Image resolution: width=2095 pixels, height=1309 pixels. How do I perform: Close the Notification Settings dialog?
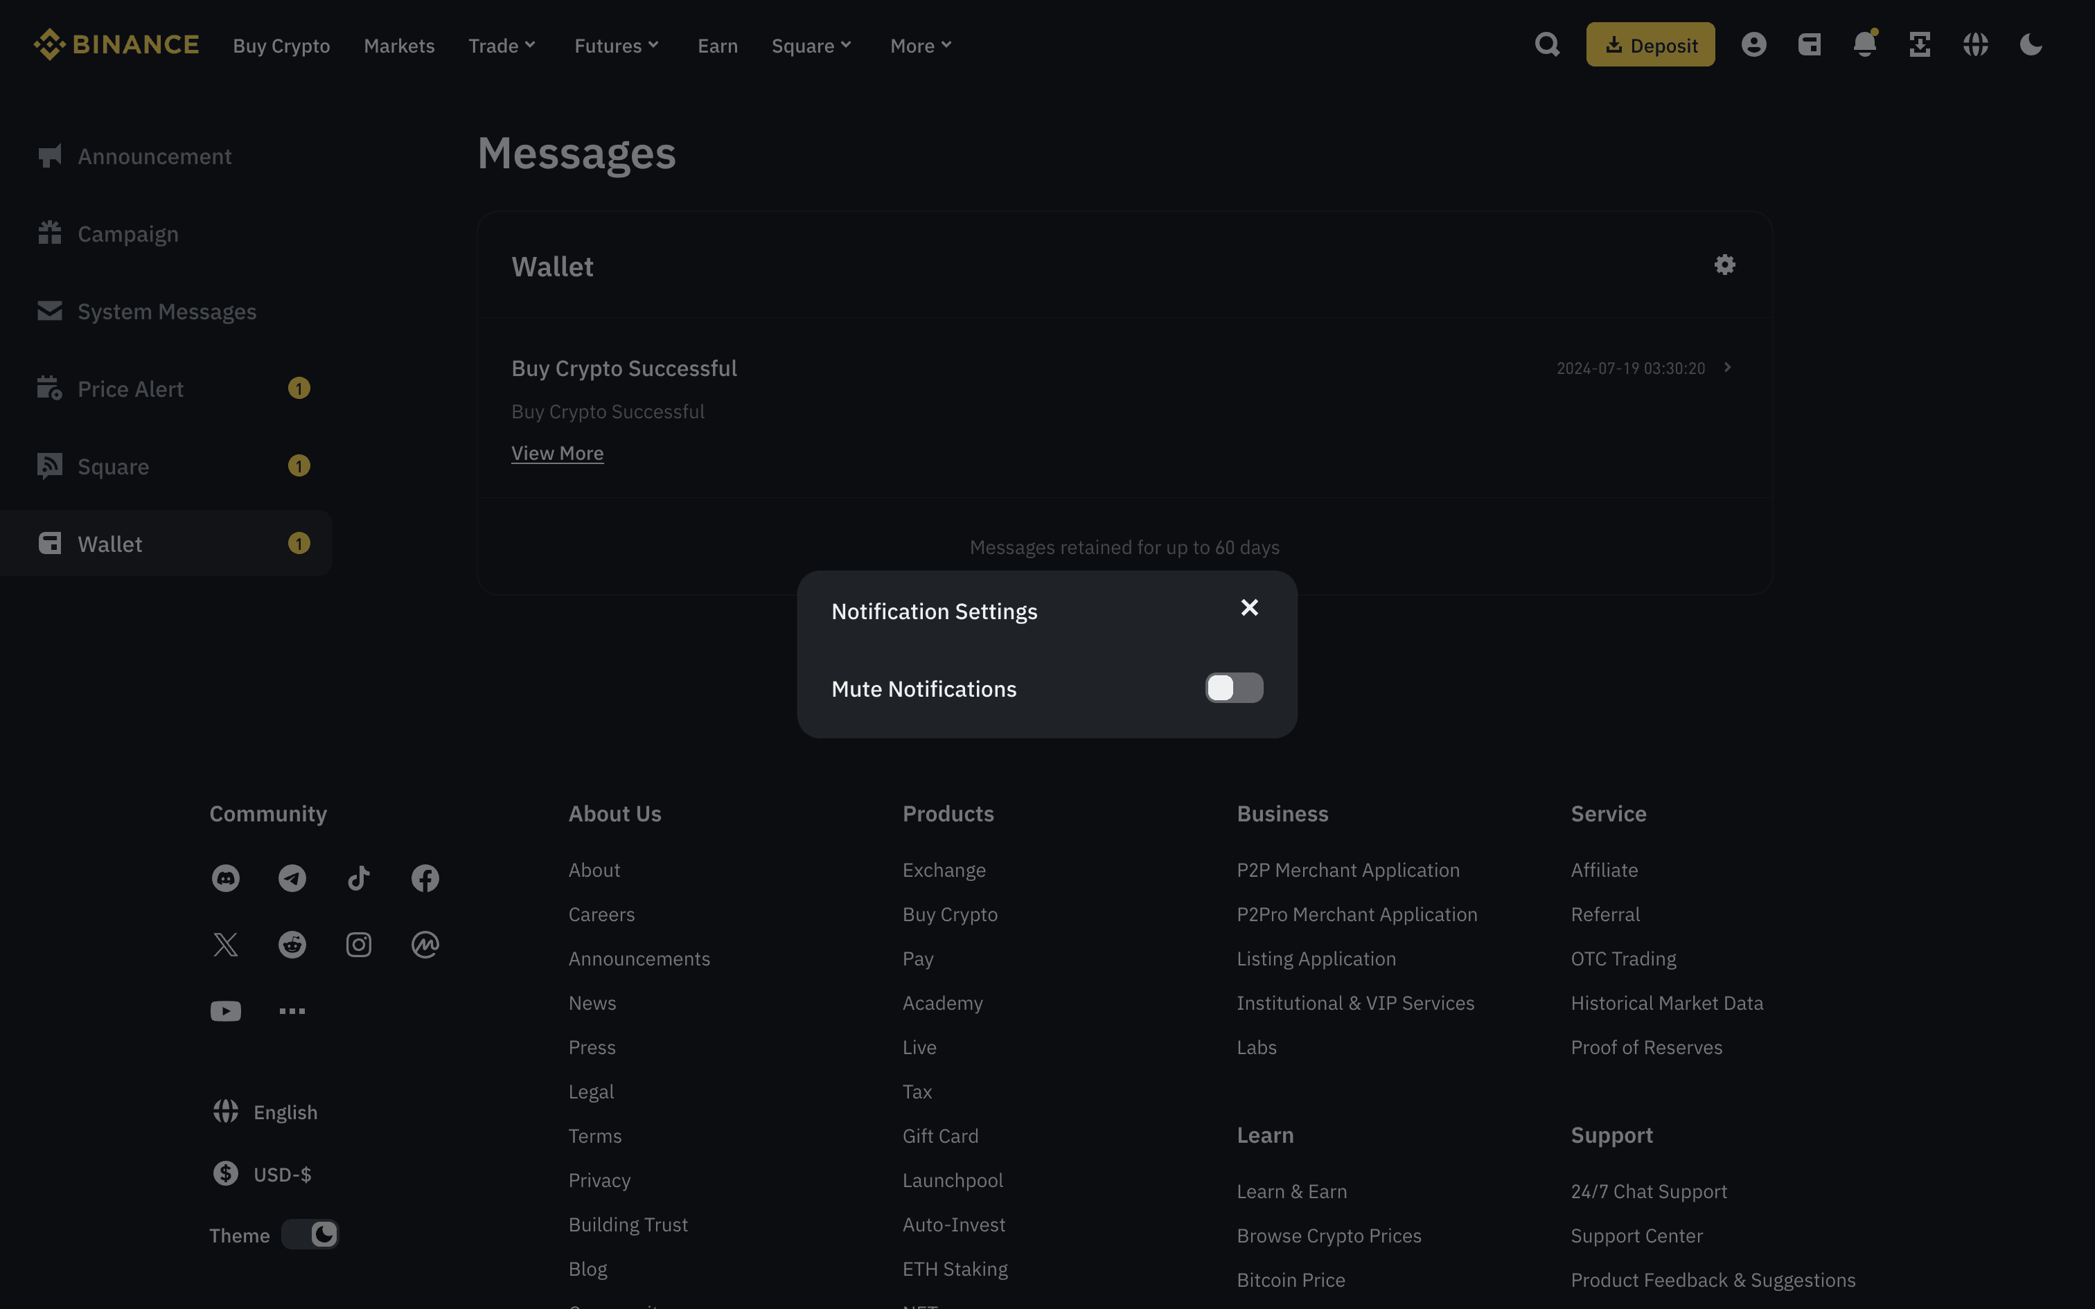(1249, 608)
